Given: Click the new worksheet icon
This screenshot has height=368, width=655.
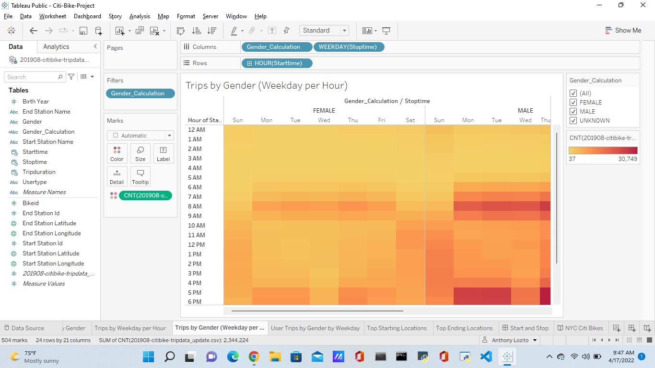Looking at the screenshot, I should click(120, 31).
